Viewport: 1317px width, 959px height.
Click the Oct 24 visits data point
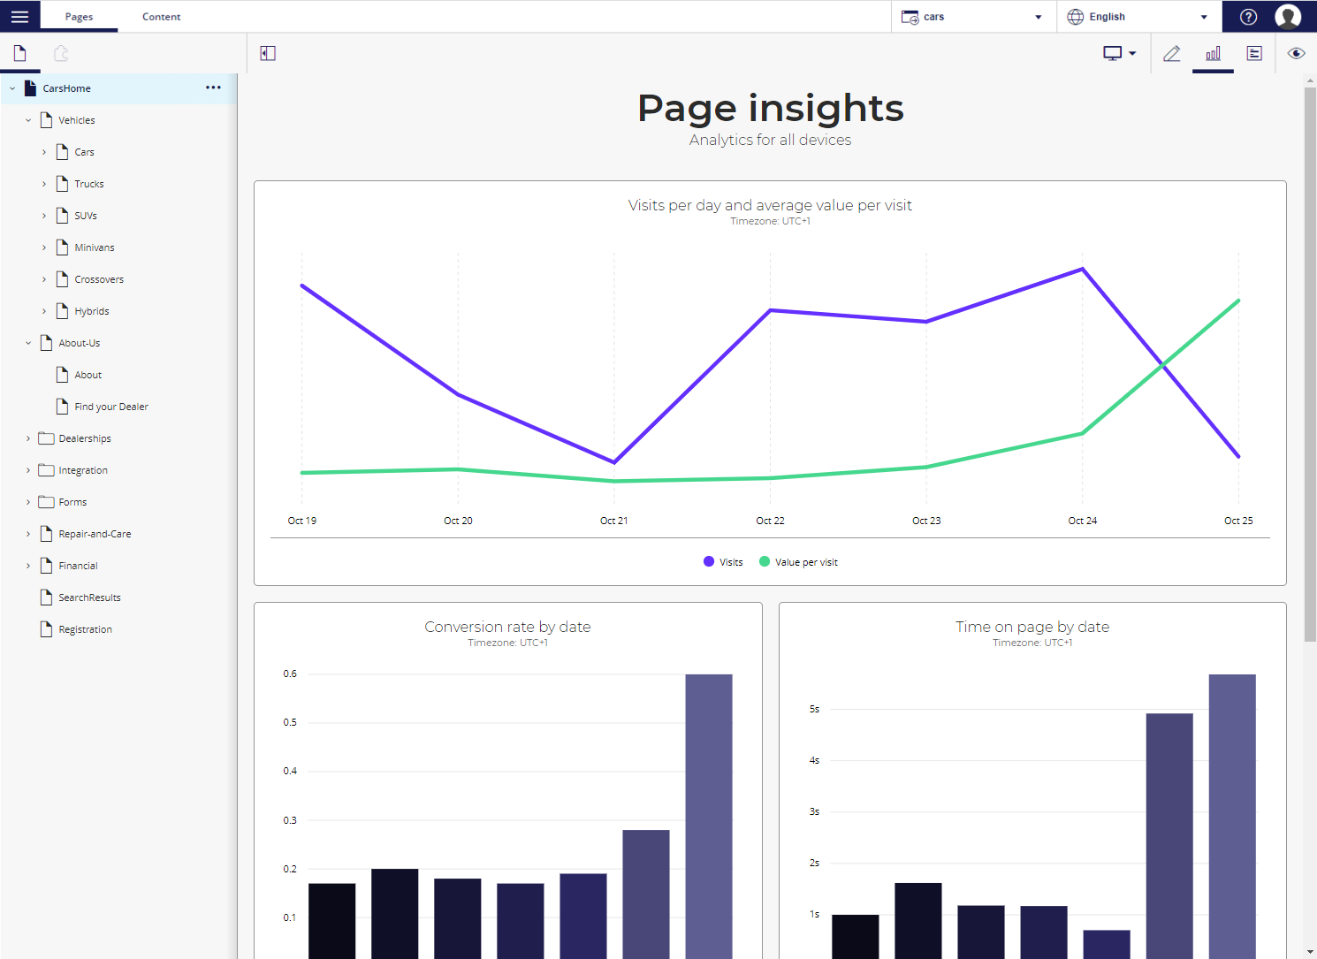pos(1083,270)
